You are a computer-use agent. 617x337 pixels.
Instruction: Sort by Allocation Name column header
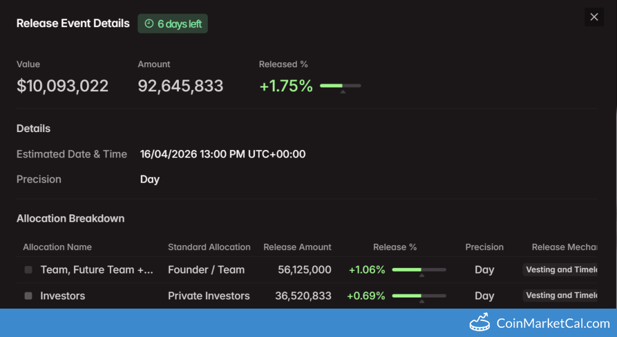[x=57, y=247]
